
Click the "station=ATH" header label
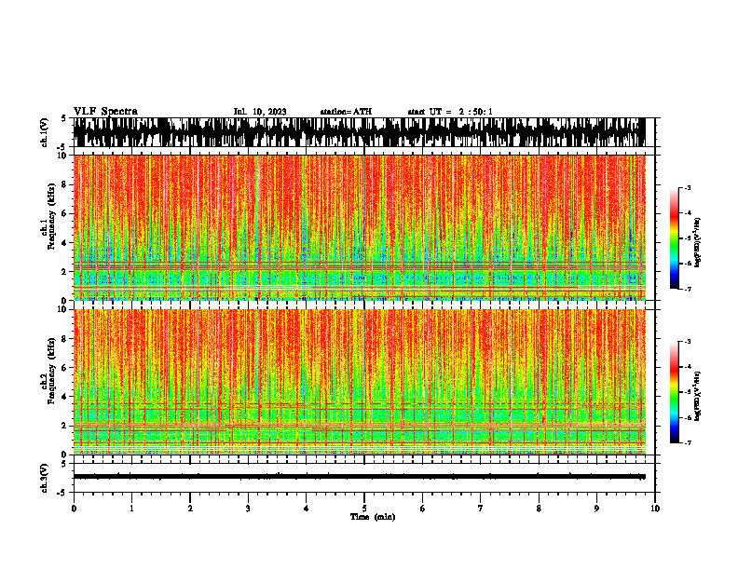346,112
